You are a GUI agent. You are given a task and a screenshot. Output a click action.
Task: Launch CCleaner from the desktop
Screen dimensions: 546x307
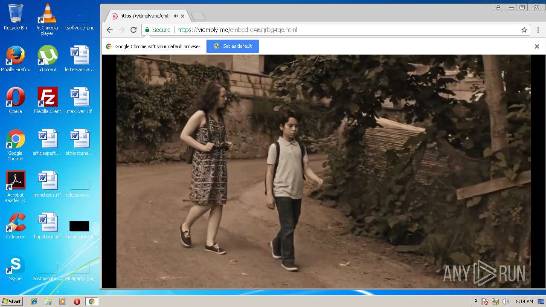click(15, 226)
